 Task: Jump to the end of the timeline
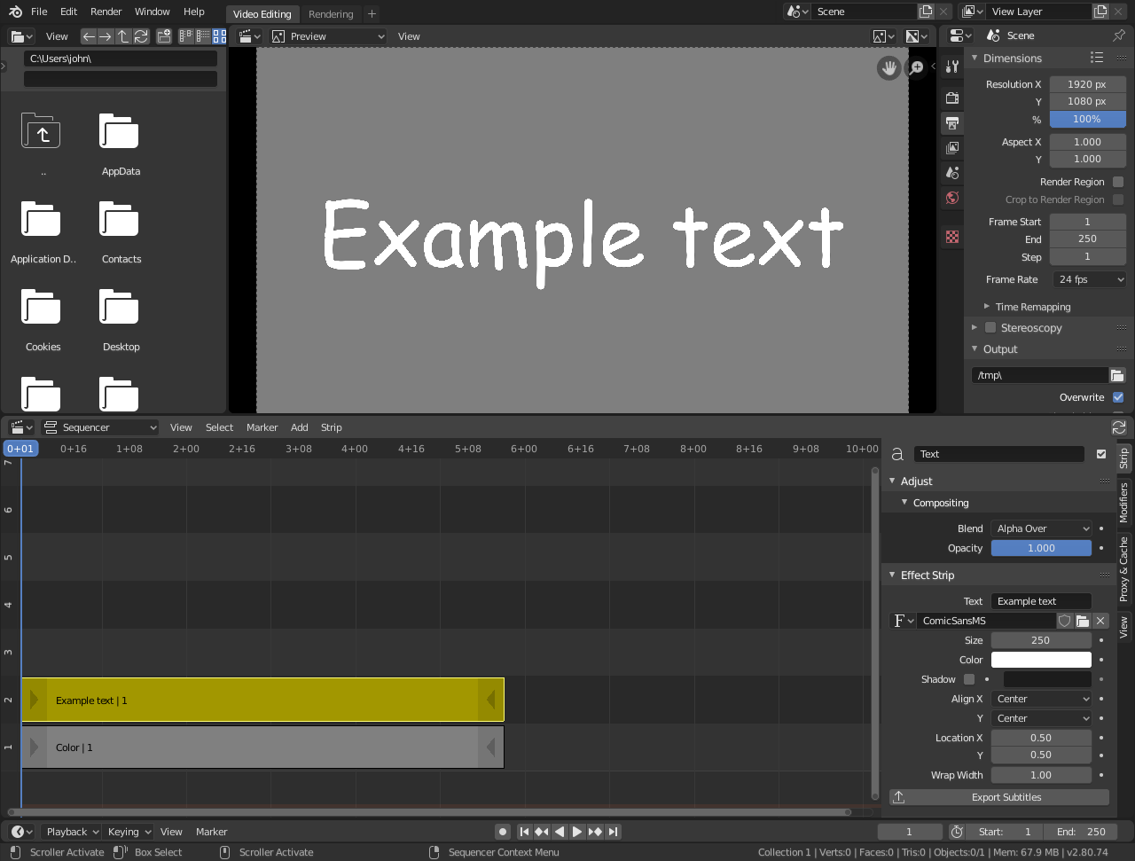612,832
